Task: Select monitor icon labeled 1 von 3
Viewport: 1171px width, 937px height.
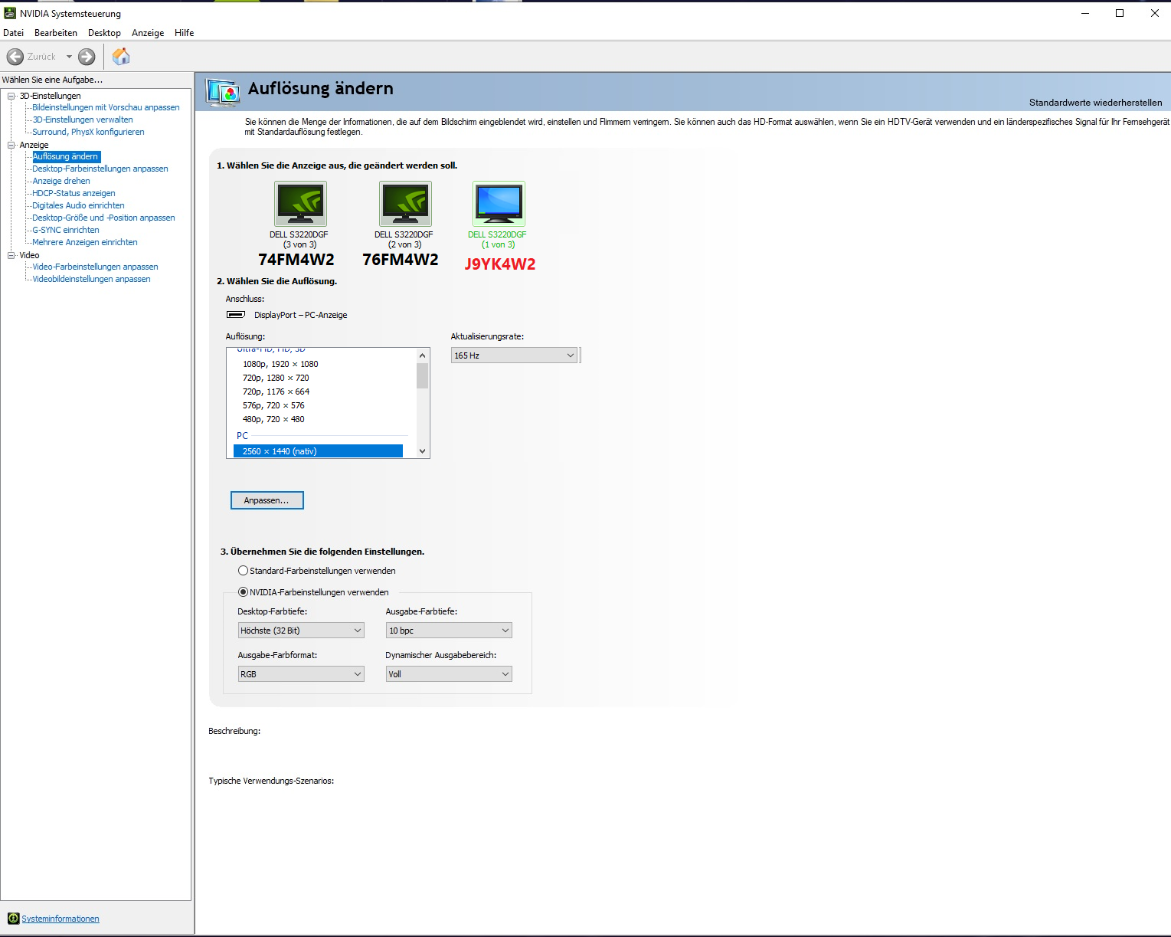Action: pos(499,204)
